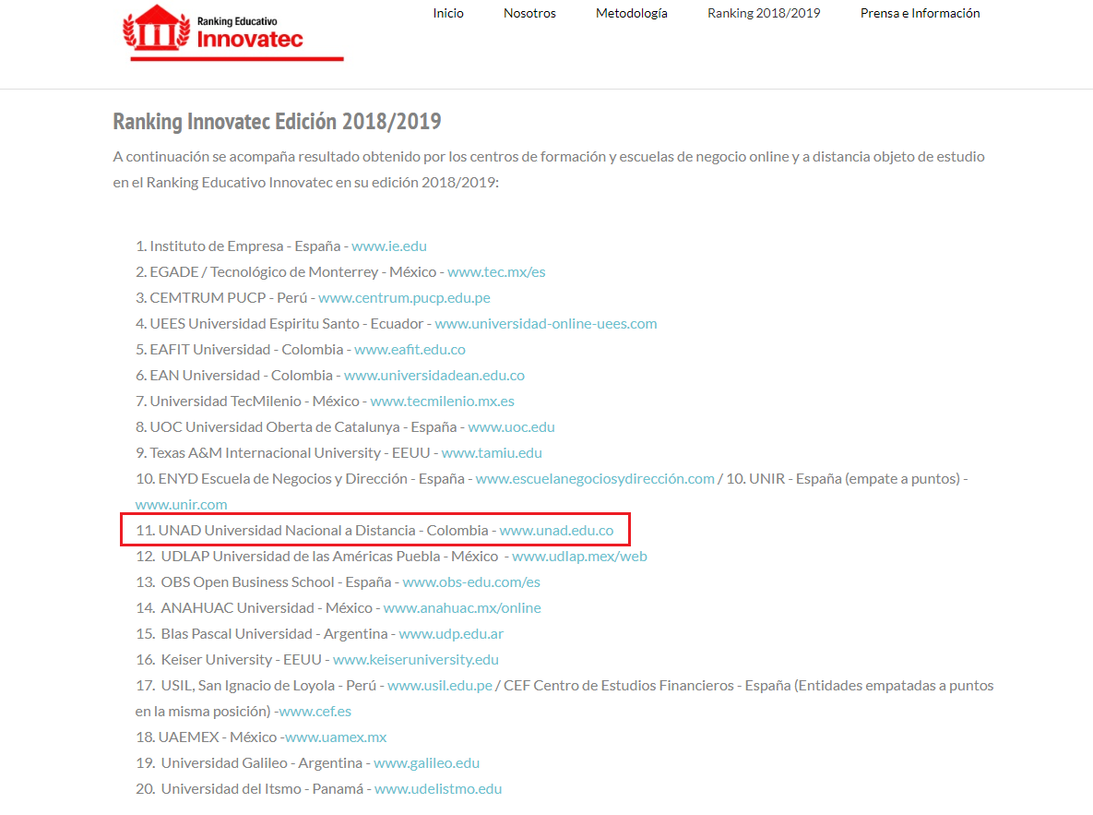Screen dimensions: 1093x815
Task: Open the www.uoc.edu link
Action: (x=511, y=426)
